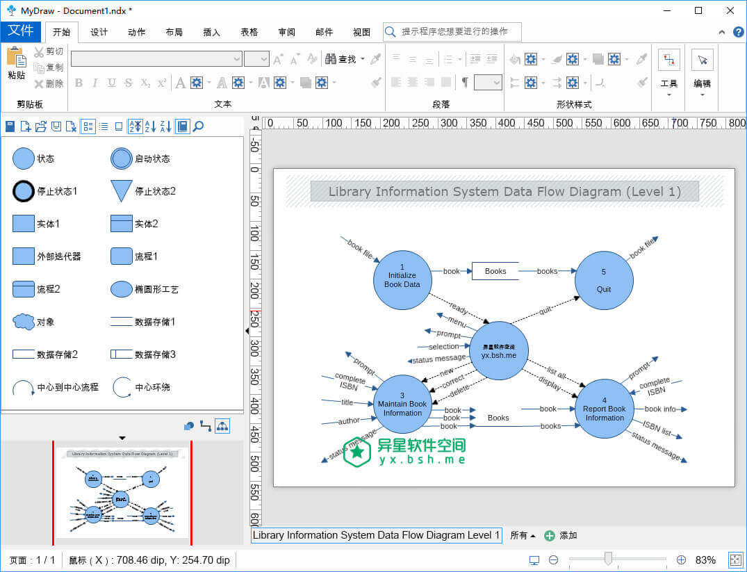Click the 添加 add page button
Viewport: 747px width, 572px height.
point(561,535)
